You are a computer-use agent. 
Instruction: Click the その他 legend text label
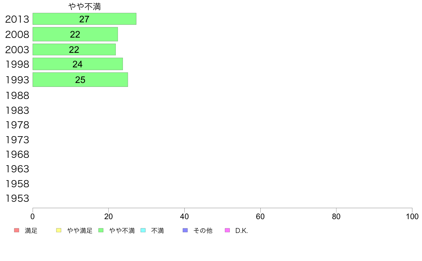[203, 231]
